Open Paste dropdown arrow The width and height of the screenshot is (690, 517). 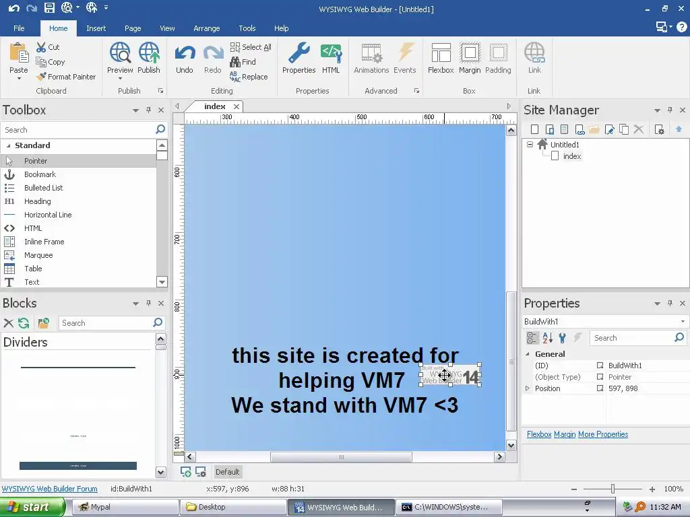coord(19,79)
